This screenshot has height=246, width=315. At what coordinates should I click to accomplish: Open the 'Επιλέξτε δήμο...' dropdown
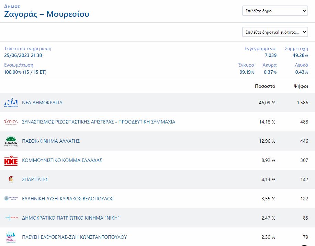[x=275, y=11]
